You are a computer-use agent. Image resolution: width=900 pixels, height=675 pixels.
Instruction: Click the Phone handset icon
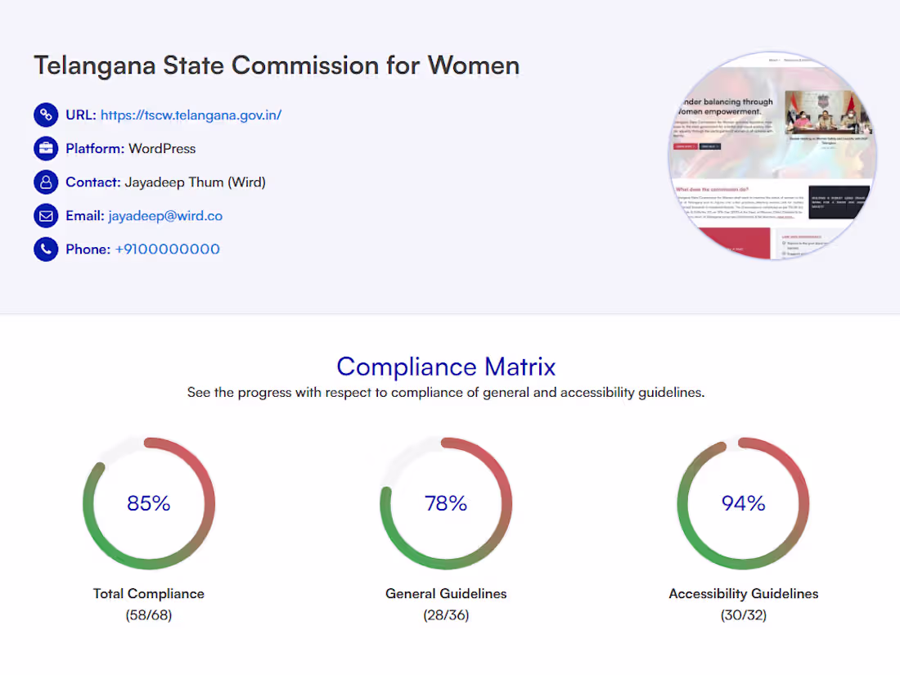coord(46,249)
